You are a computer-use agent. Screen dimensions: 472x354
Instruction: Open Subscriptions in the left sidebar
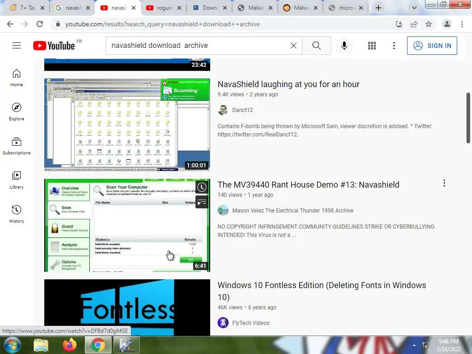pos(17,146)
